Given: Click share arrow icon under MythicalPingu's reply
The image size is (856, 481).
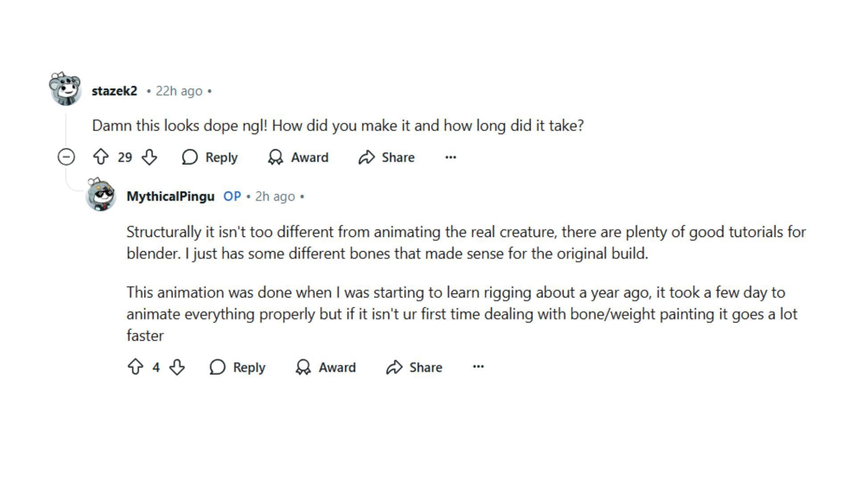Looking at the screenshot, I should click(x=394, y=367).
